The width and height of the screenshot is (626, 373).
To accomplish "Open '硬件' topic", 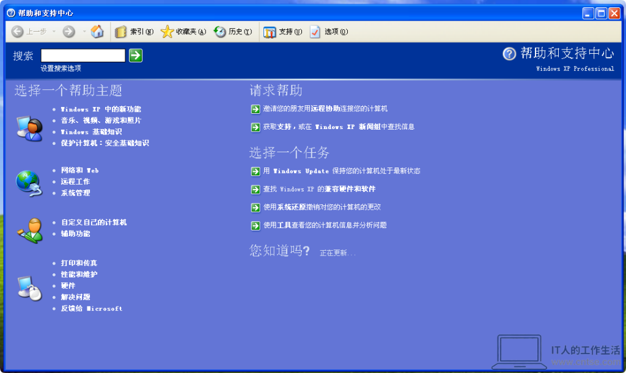I will tap(68, 286).
